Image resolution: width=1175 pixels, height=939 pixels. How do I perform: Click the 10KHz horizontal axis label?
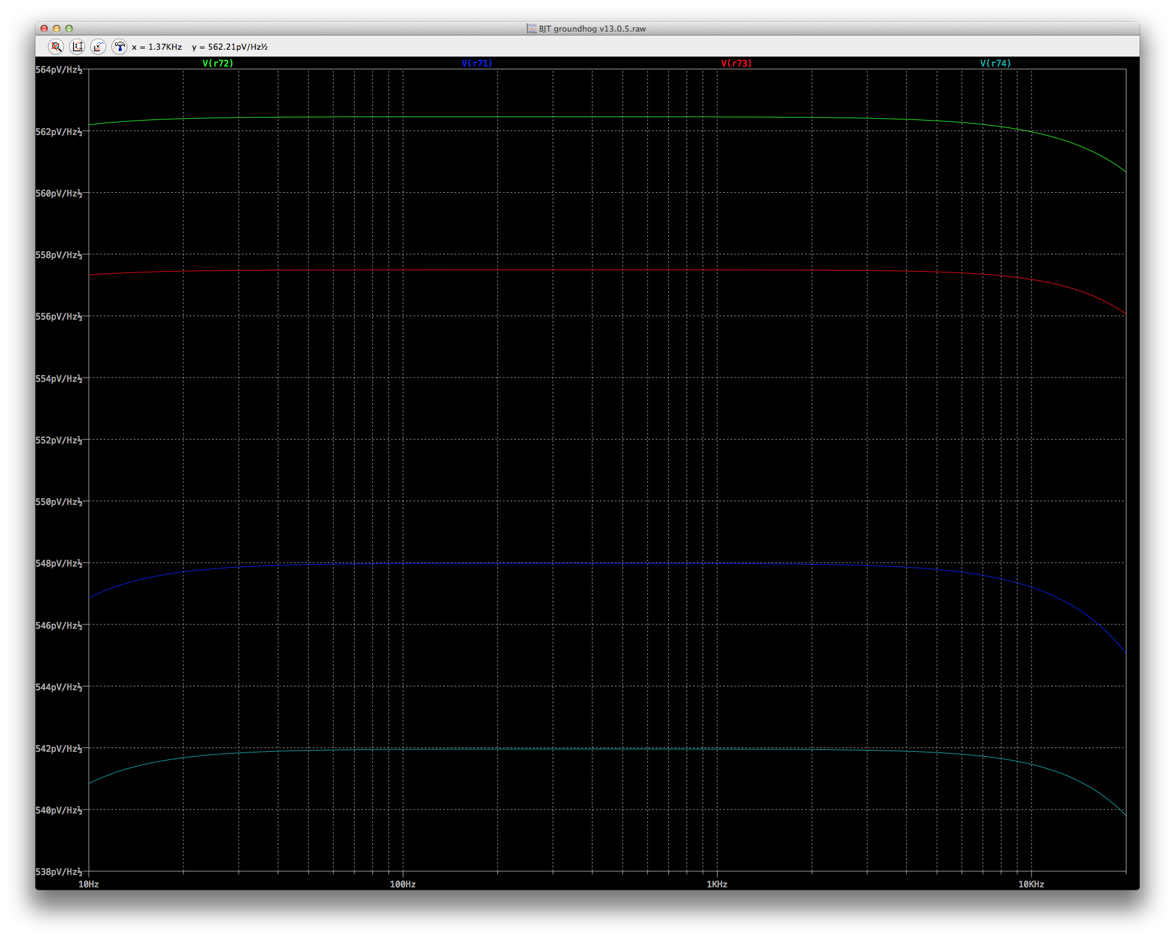tap(1031, 884)
